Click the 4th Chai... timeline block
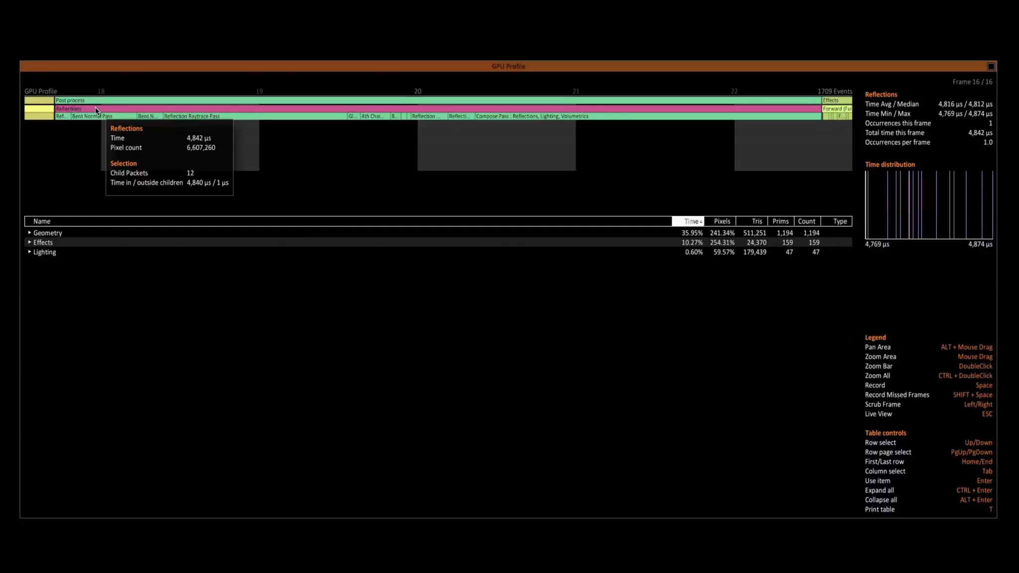 pyautogui.click(x=374, y=116)
